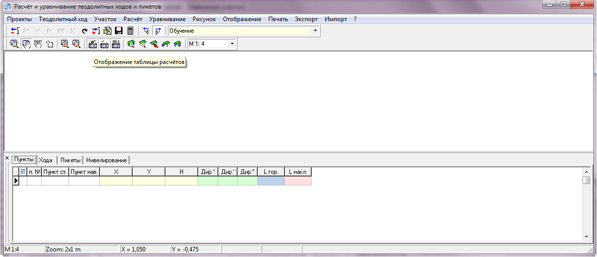The height and width of the screenshot is (257, 597).
Task: Open the Уравнивание menu
Action: point(167,19)
